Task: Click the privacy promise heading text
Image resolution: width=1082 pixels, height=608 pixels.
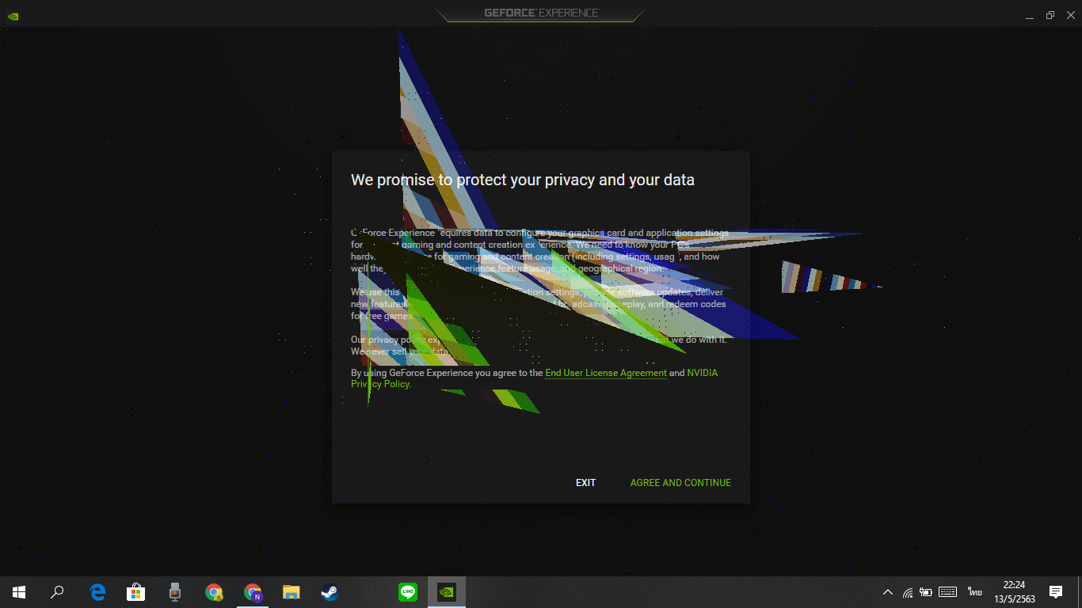Action: 523,180
